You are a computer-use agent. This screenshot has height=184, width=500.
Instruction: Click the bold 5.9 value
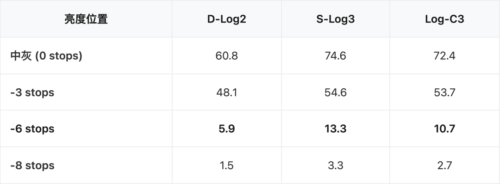[227, 129]
